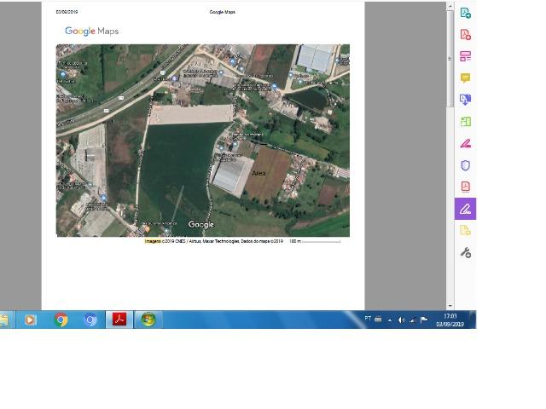Show hidden system tray icons
This screenshot has height=409, width=546.
(390, 320)
